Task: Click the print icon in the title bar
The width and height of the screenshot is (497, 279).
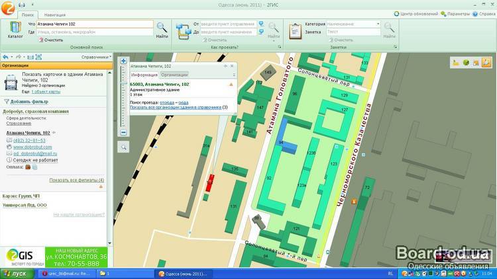Action: coord(22,5)
